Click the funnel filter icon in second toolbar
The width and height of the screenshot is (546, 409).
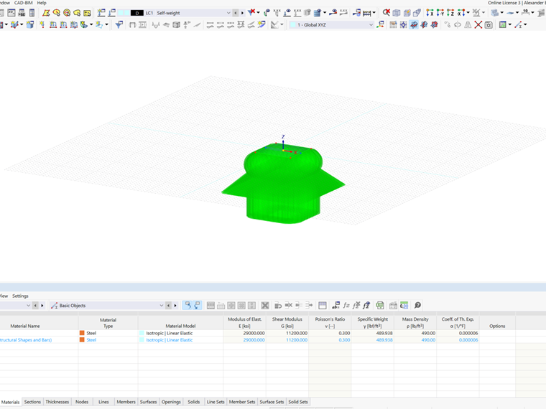119,24
